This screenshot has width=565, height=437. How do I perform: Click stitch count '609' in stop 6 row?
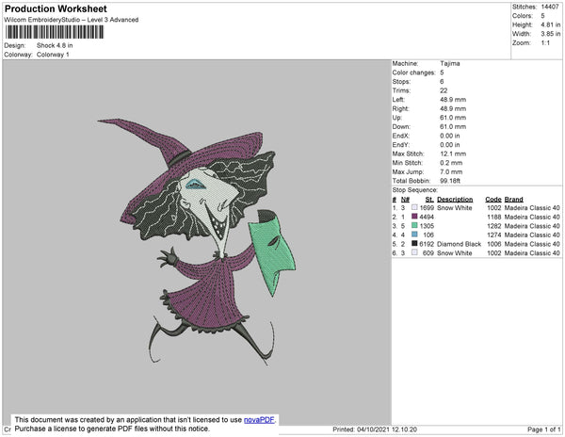pos(428,253)
